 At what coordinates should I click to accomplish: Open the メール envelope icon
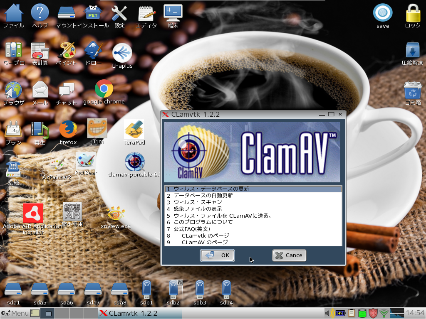click(x=40, y=90)
